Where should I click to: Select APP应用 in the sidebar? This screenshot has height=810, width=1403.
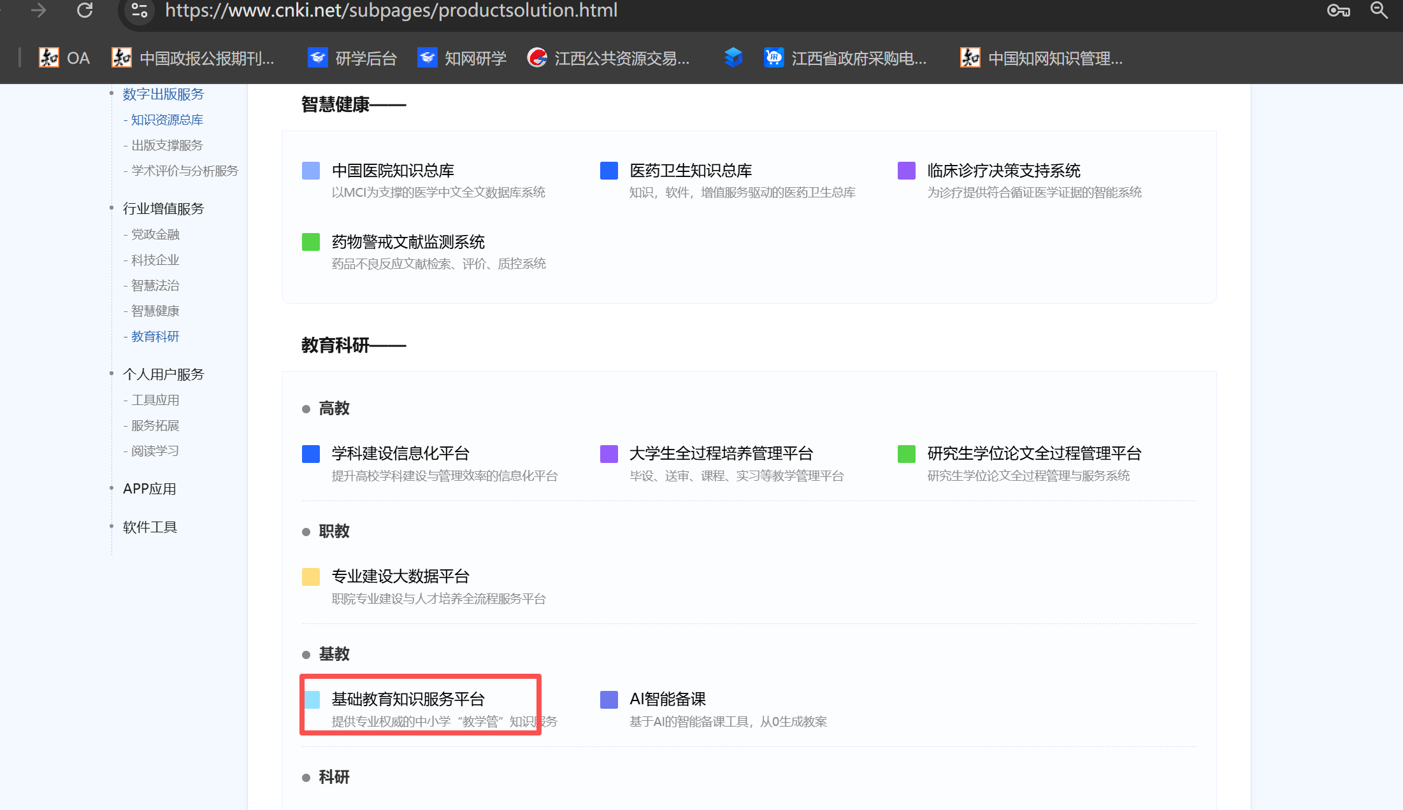click(x=150, y=489)
